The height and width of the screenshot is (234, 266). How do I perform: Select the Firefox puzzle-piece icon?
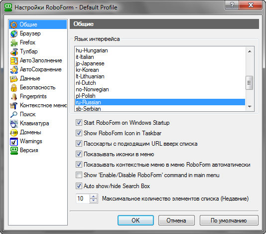click(14, 42)
